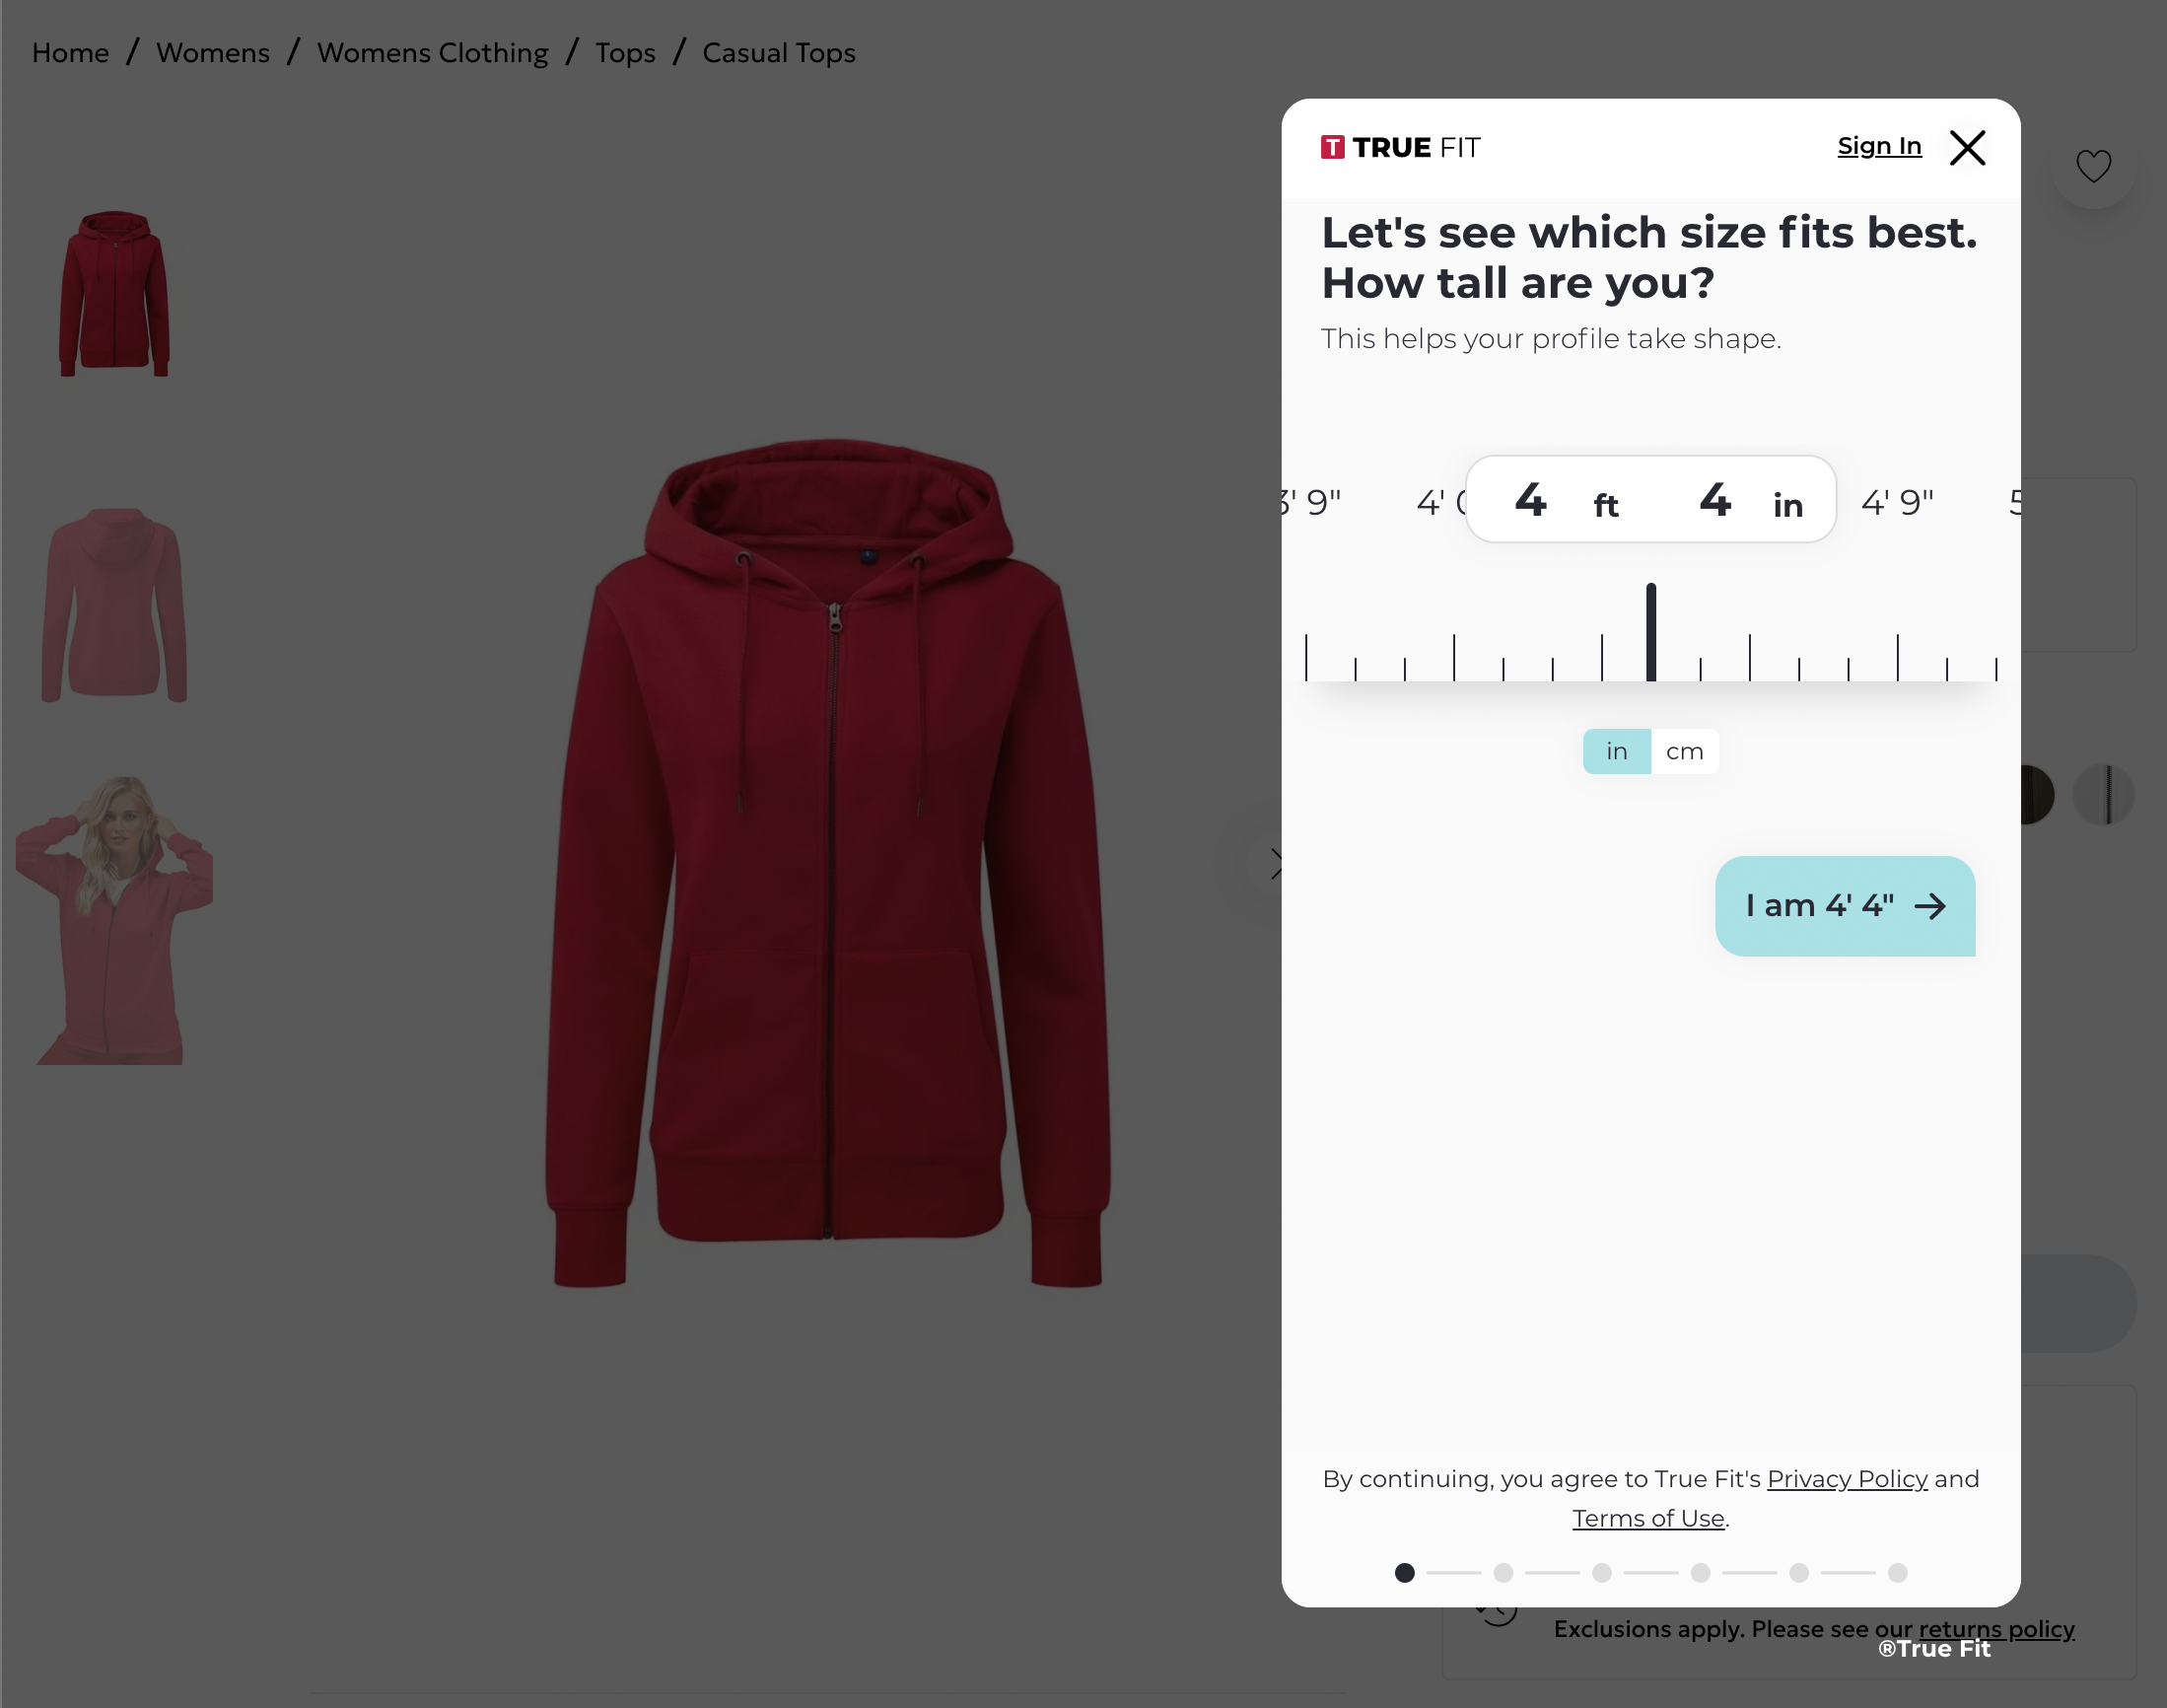Select the back view hoodie thumbnail
This screenshot has width=2167, height=1708.
[114, 605]
